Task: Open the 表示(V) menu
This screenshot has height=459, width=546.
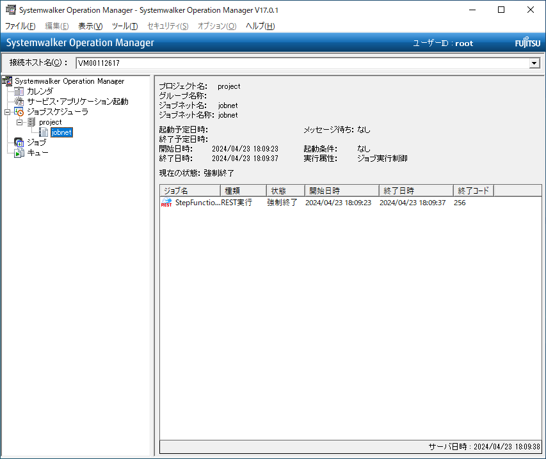Action: coord(90,26)
